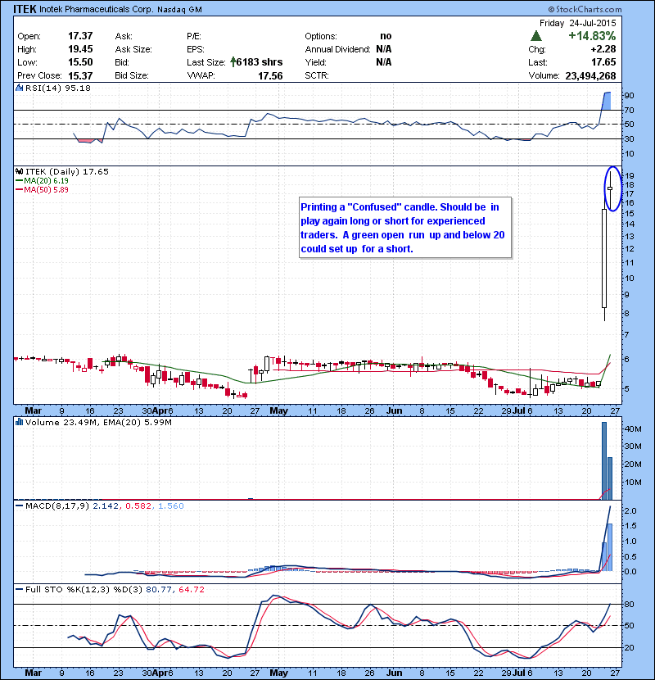
Task: Click the green MA(20) 6.19 legend entry
Action: (x=42, y=180)
